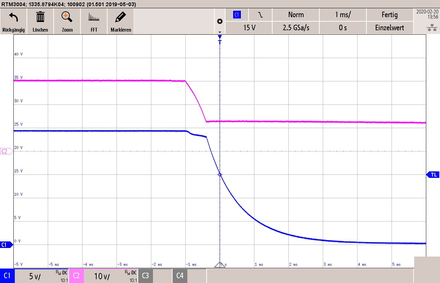The width and height of the screenshot is (440, 283).
Task: Click the TL trigger level marker
Action: coord(433,175)
